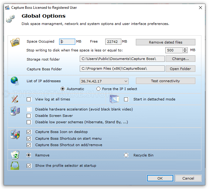Enable Disable low power schemes option
The image size is (209, 189).
pos(29,122)
